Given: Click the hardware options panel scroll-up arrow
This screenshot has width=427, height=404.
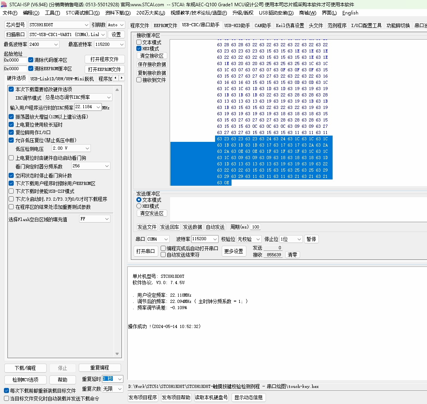Looking at the screenshot, I should pos(117,90).
